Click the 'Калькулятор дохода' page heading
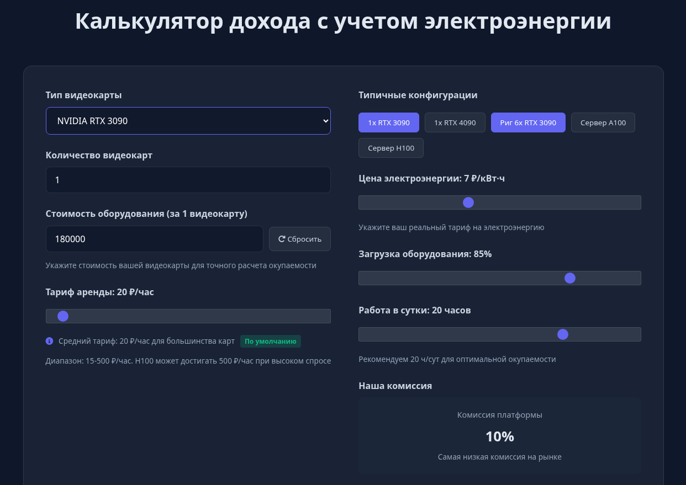 click(343, 22)
